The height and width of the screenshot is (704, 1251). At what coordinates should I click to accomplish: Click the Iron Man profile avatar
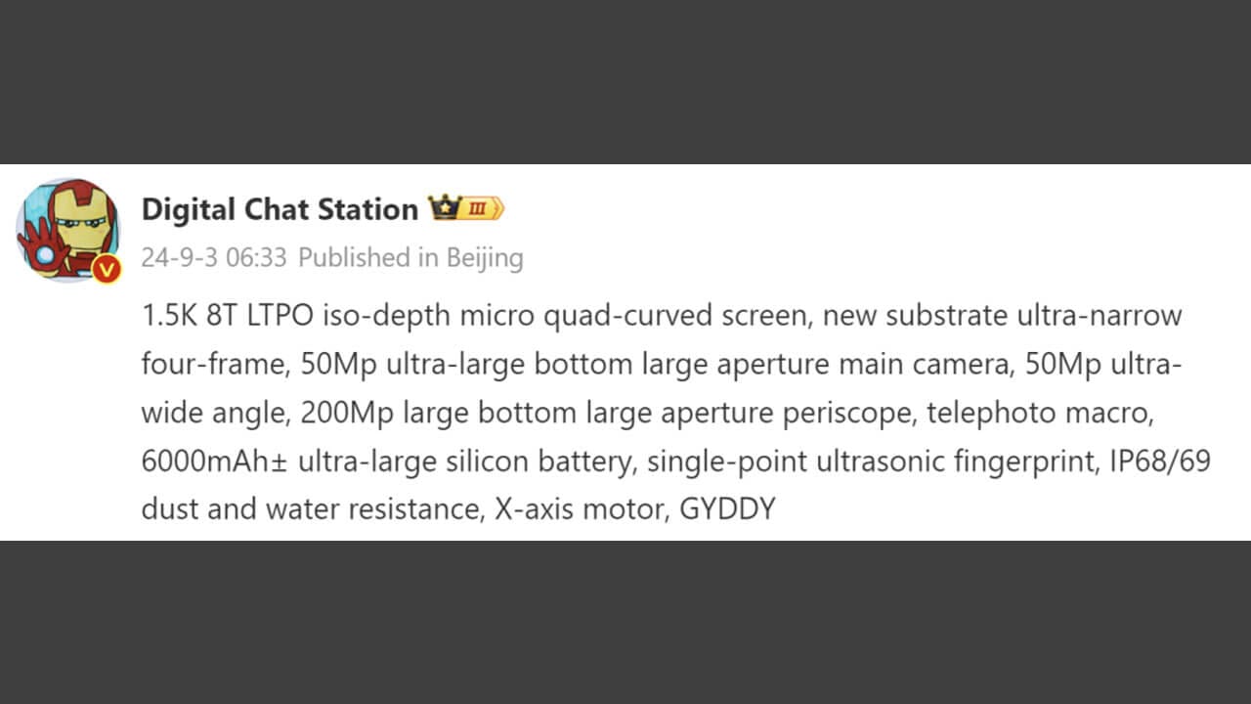click(x=66, y=231)
